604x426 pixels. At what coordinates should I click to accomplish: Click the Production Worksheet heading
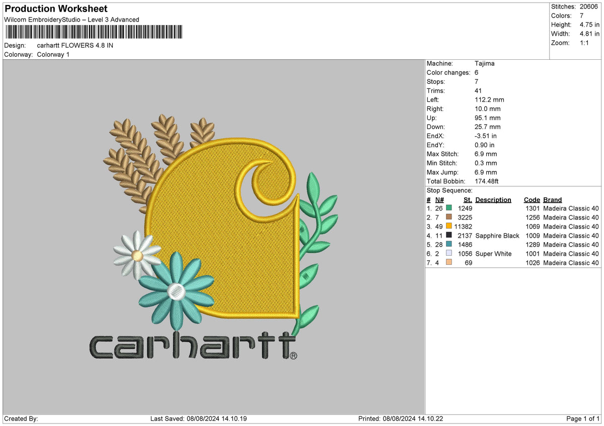click(x=56, y=9)
